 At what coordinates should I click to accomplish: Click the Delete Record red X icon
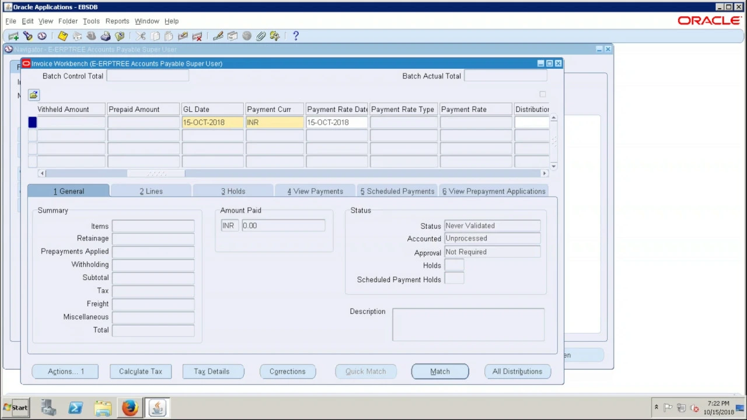[197, 36]
